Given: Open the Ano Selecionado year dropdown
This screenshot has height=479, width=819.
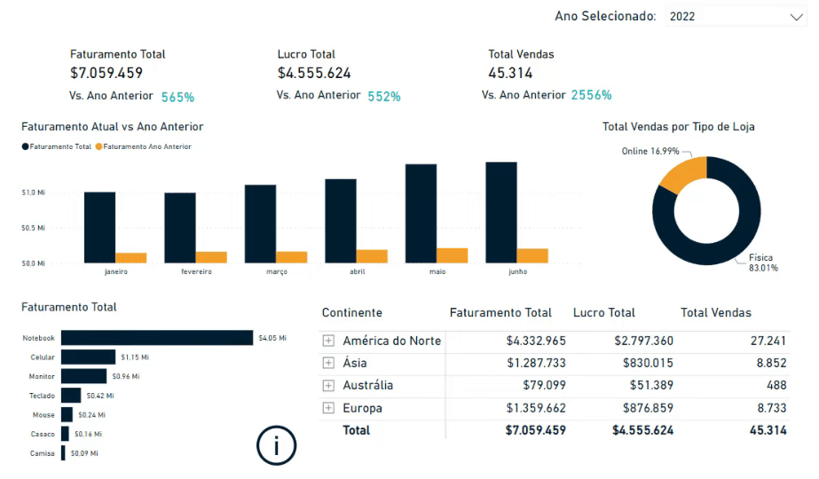Looking at the screenshot, I should pos(736,16).
